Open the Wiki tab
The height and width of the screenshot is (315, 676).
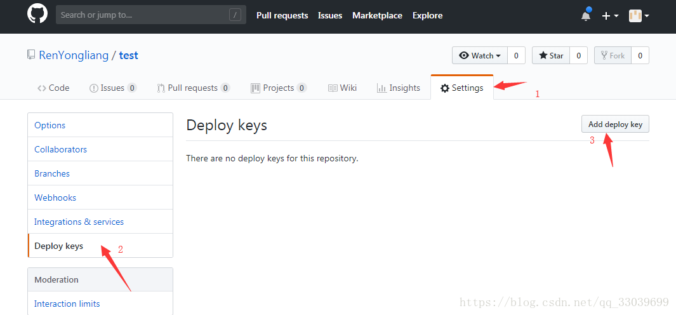click(343, 88)
